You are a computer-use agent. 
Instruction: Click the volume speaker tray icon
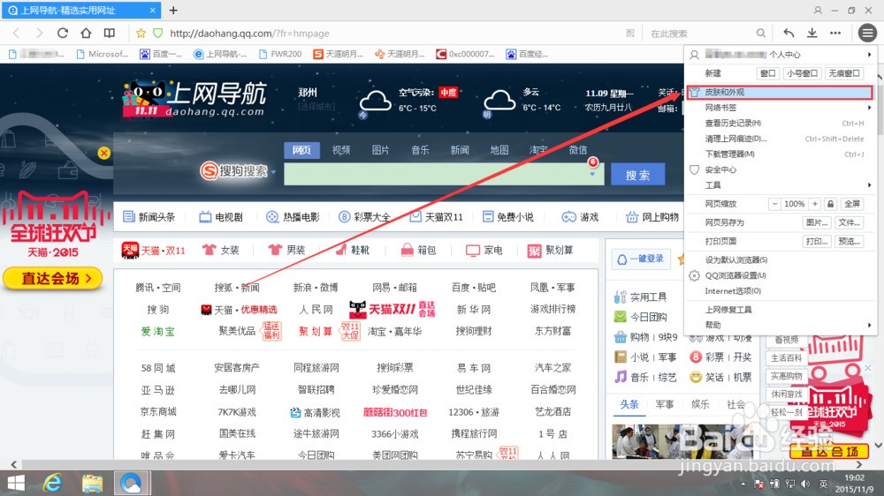pyautogui.click(x=805, y=484)
